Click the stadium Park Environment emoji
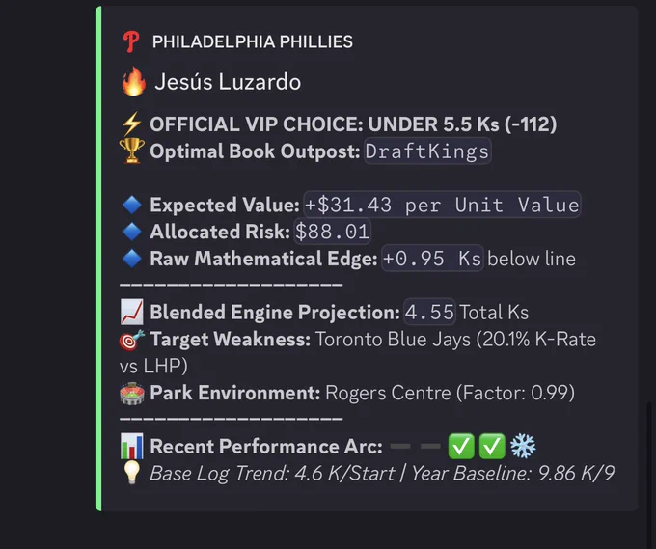 [132, 394]
